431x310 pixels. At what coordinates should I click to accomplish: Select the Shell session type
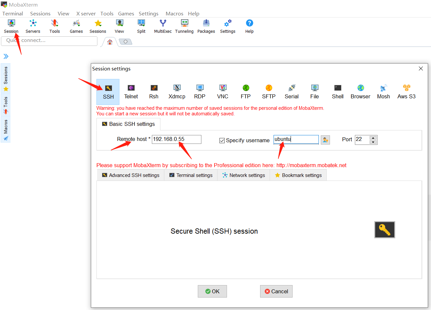(x=338, y=92)
